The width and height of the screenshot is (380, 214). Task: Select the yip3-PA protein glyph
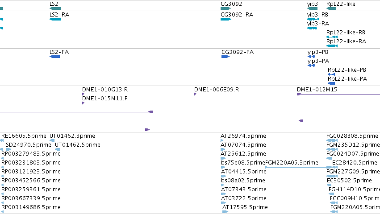311,66
